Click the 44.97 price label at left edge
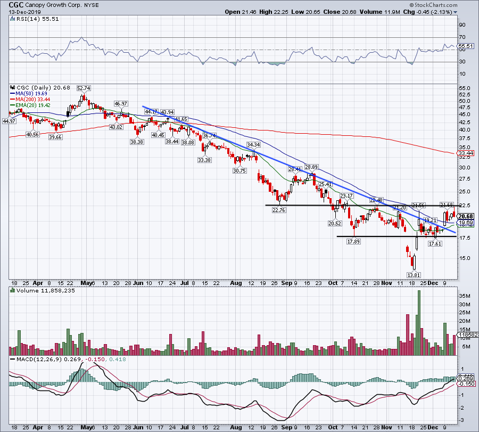 tap(9, 121)
